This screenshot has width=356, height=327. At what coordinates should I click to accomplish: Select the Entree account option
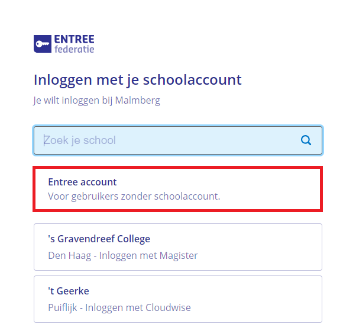point(178,189)
